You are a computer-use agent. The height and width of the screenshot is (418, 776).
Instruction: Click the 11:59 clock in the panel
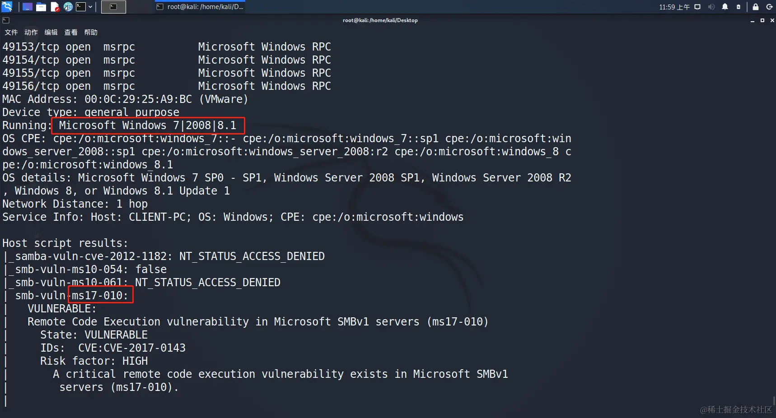point(674,7)
